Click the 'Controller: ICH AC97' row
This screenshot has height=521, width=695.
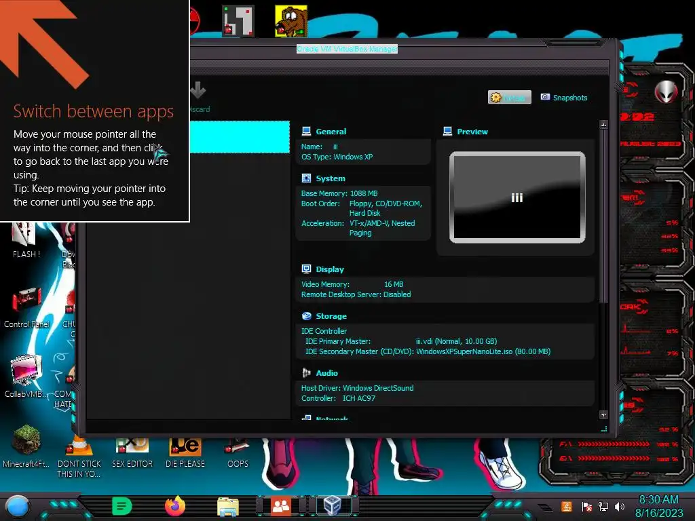[x=338, y=398]
